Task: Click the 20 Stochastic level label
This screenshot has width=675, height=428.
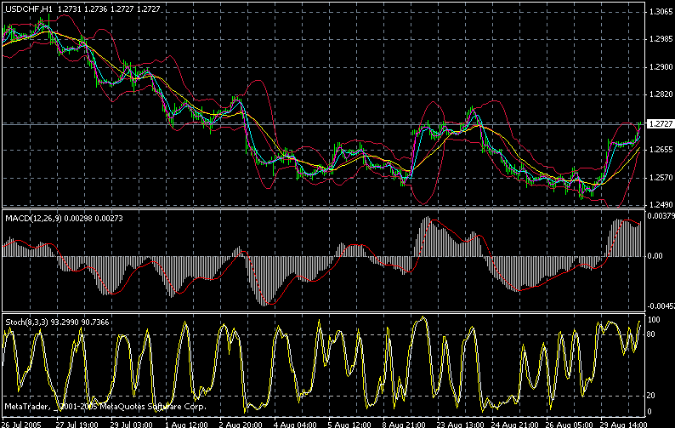Action: click(x=652, y=396)
